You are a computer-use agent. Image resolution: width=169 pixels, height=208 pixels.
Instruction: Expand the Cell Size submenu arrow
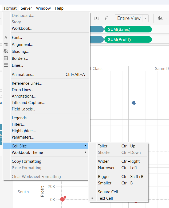(85, 146)
